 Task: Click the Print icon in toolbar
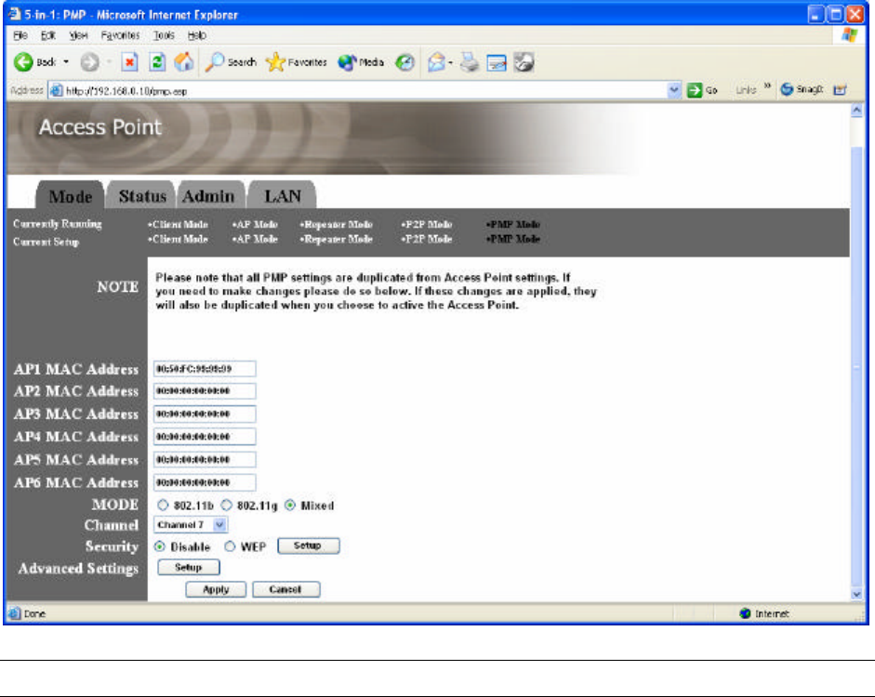469,62
